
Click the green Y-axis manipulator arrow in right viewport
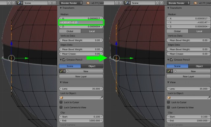[x=132, y=58]
